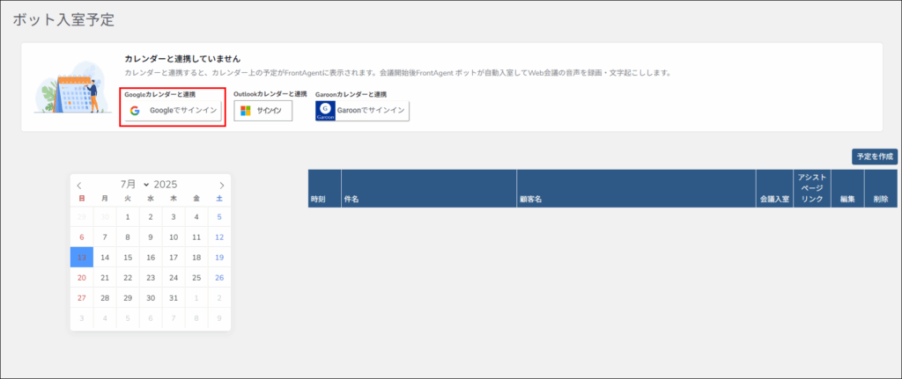Click the year 2025 in calendar header
The width and height of the screenshot is (902, 379).
[166, 185]
